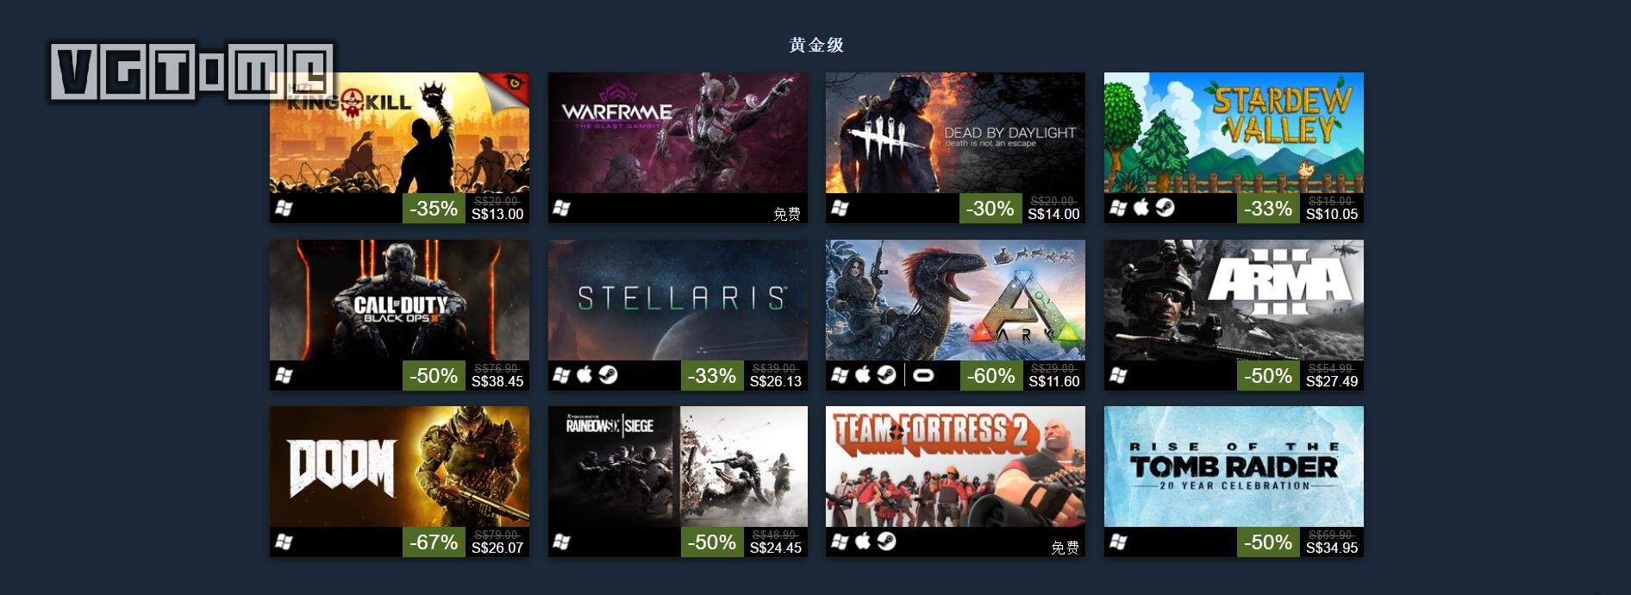1631x595 pixels.
Task: Click SteamOS icon under Stellaris tile
Action: [608, 375]
